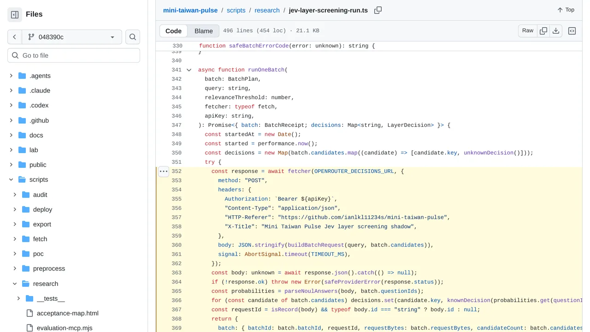The height and width of the screenshot is (332, 590).
Task: Click the research folder icon in tree
Action: tap(25, 284)
